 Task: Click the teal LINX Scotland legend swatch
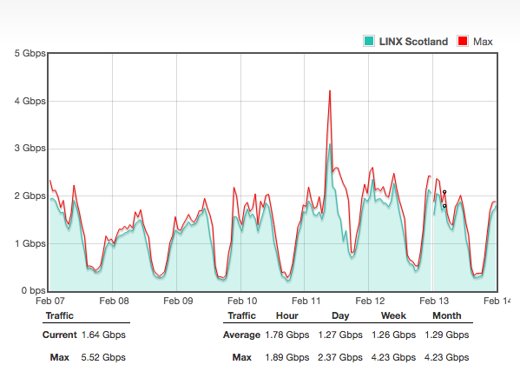point(369,41)
